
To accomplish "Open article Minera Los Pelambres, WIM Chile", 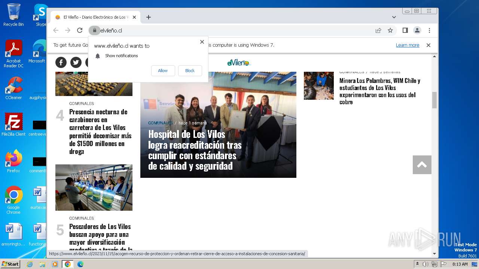I will [380, 91].
